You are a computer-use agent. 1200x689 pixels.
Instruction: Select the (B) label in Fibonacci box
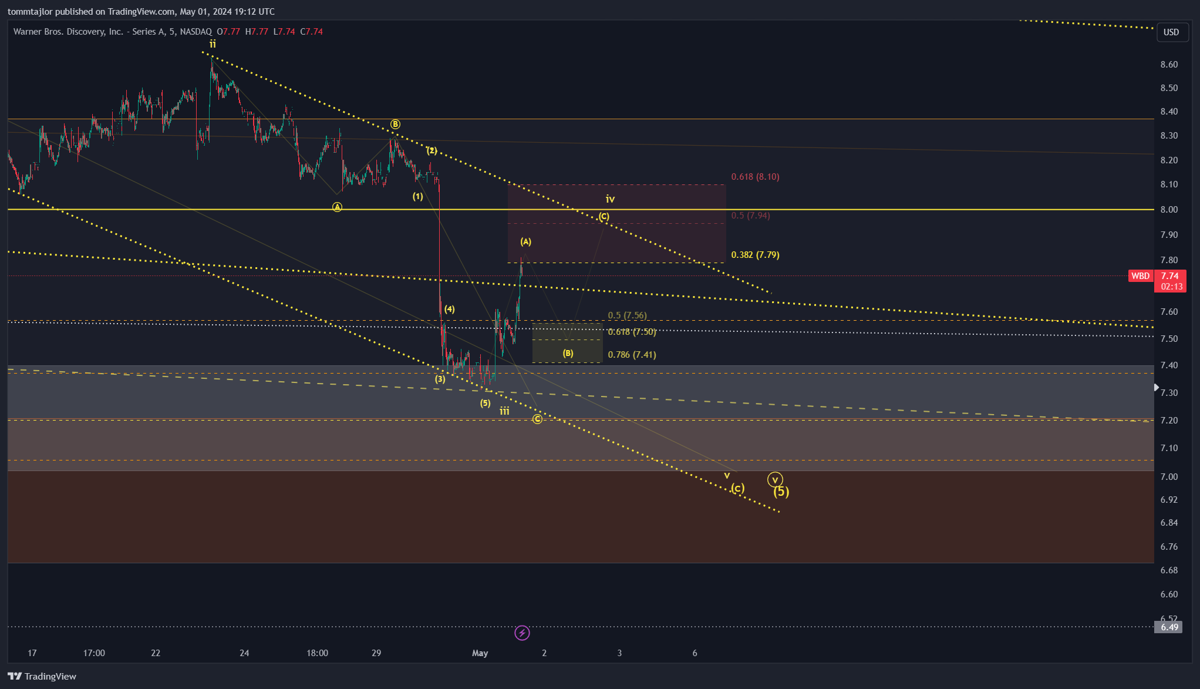(x=568, y=353)
